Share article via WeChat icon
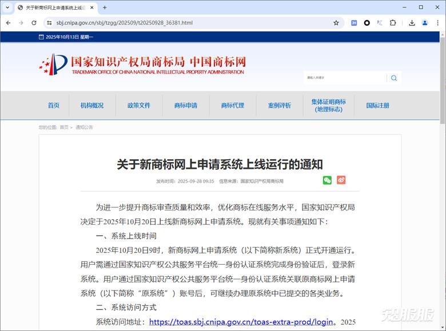The height and width of the screenshot is (331, 446). 327,180
